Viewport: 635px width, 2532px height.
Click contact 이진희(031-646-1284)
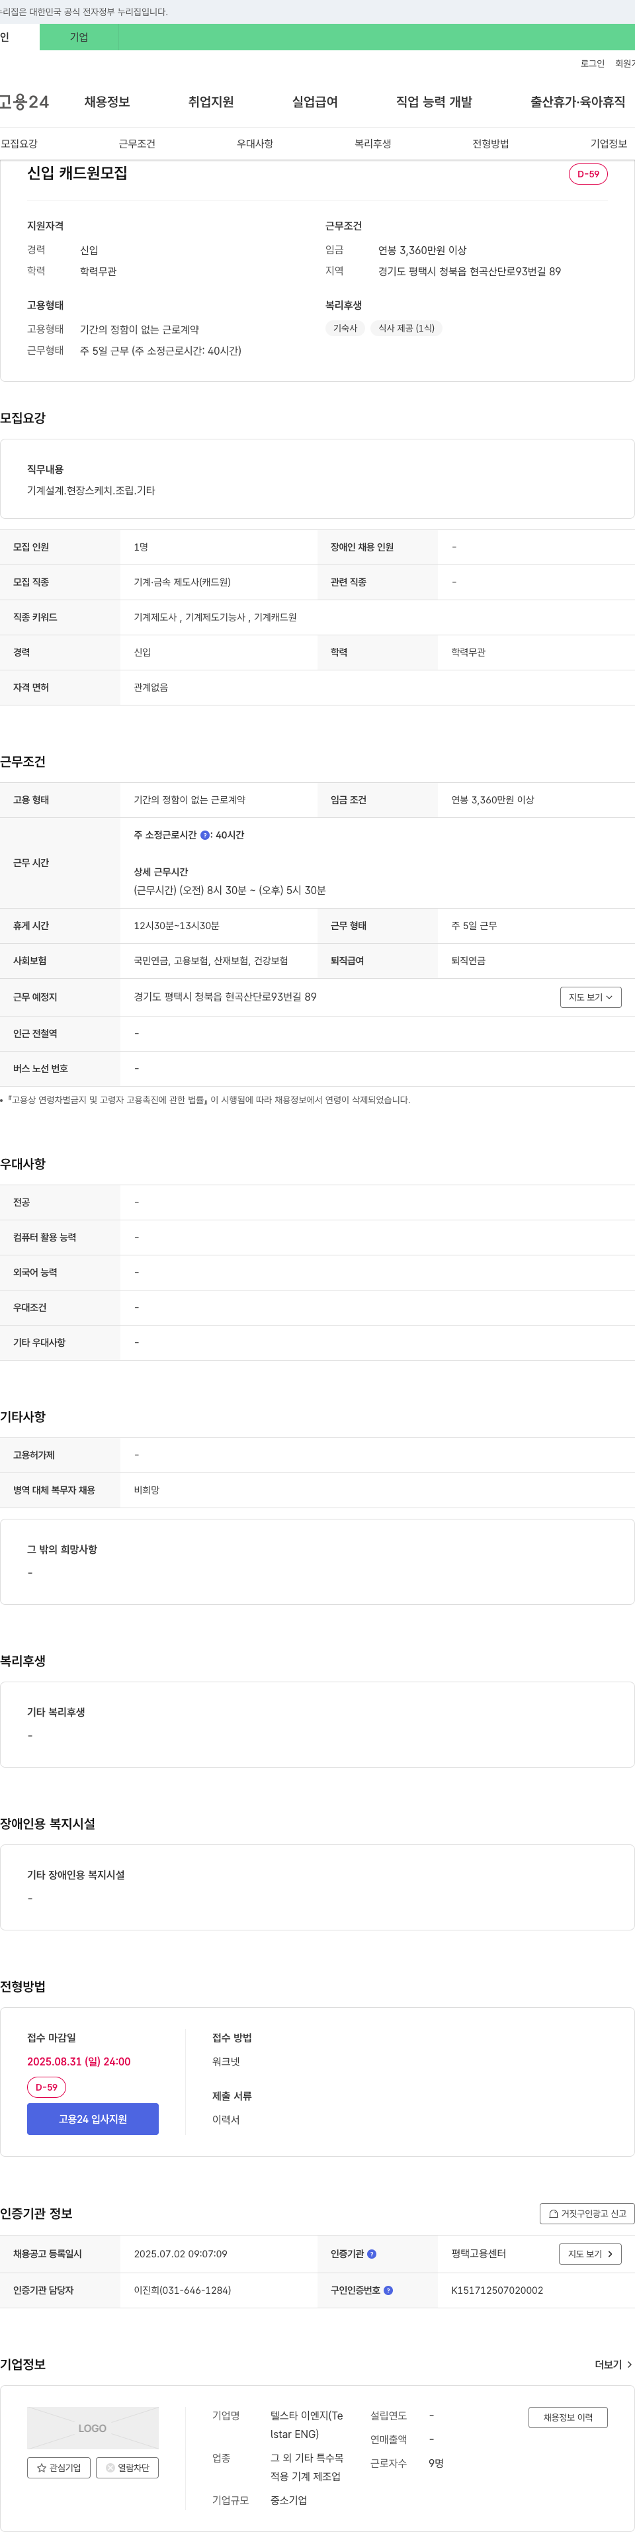tap(182, 2290)
